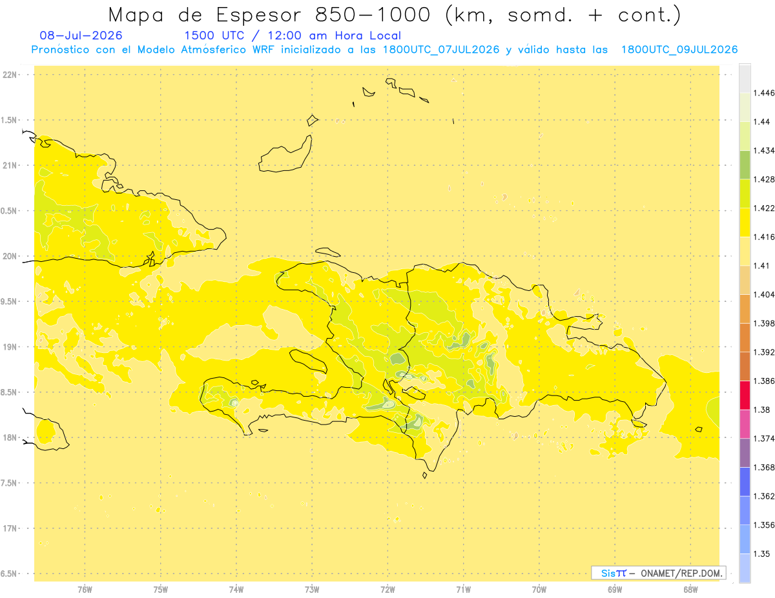
Task: Click the colorbar value '1.35'
Action: tap(761, 553)
